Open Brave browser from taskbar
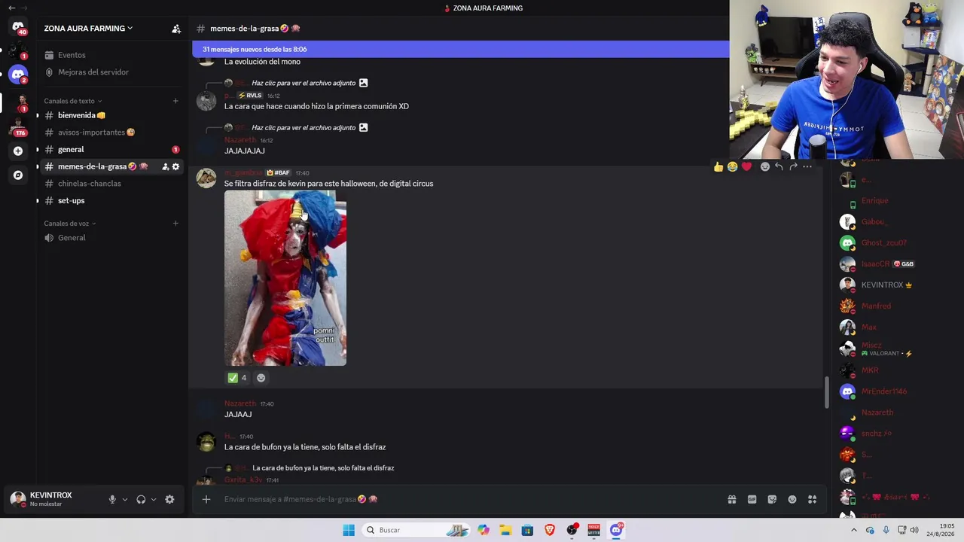The width and height of the screenshot is (964, 542). point(550,530)
